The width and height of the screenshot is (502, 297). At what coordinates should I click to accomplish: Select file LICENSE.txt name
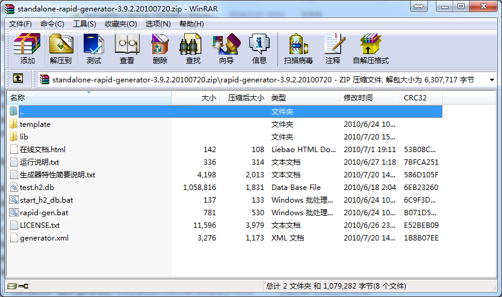click(40, 225)
